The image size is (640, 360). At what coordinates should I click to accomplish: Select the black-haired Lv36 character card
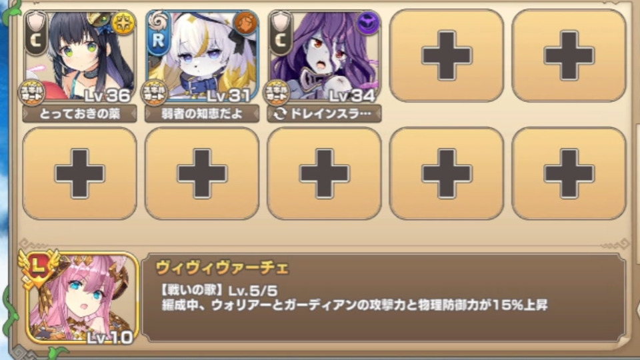tap(79, 56)
